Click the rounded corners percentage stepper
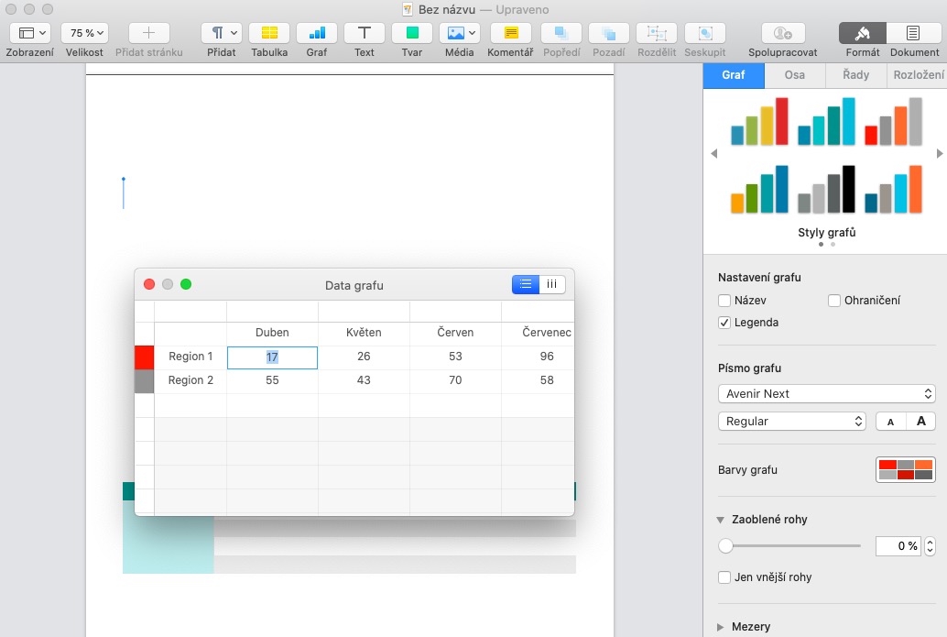Viewport: 947px width, 637px height. 931,545
